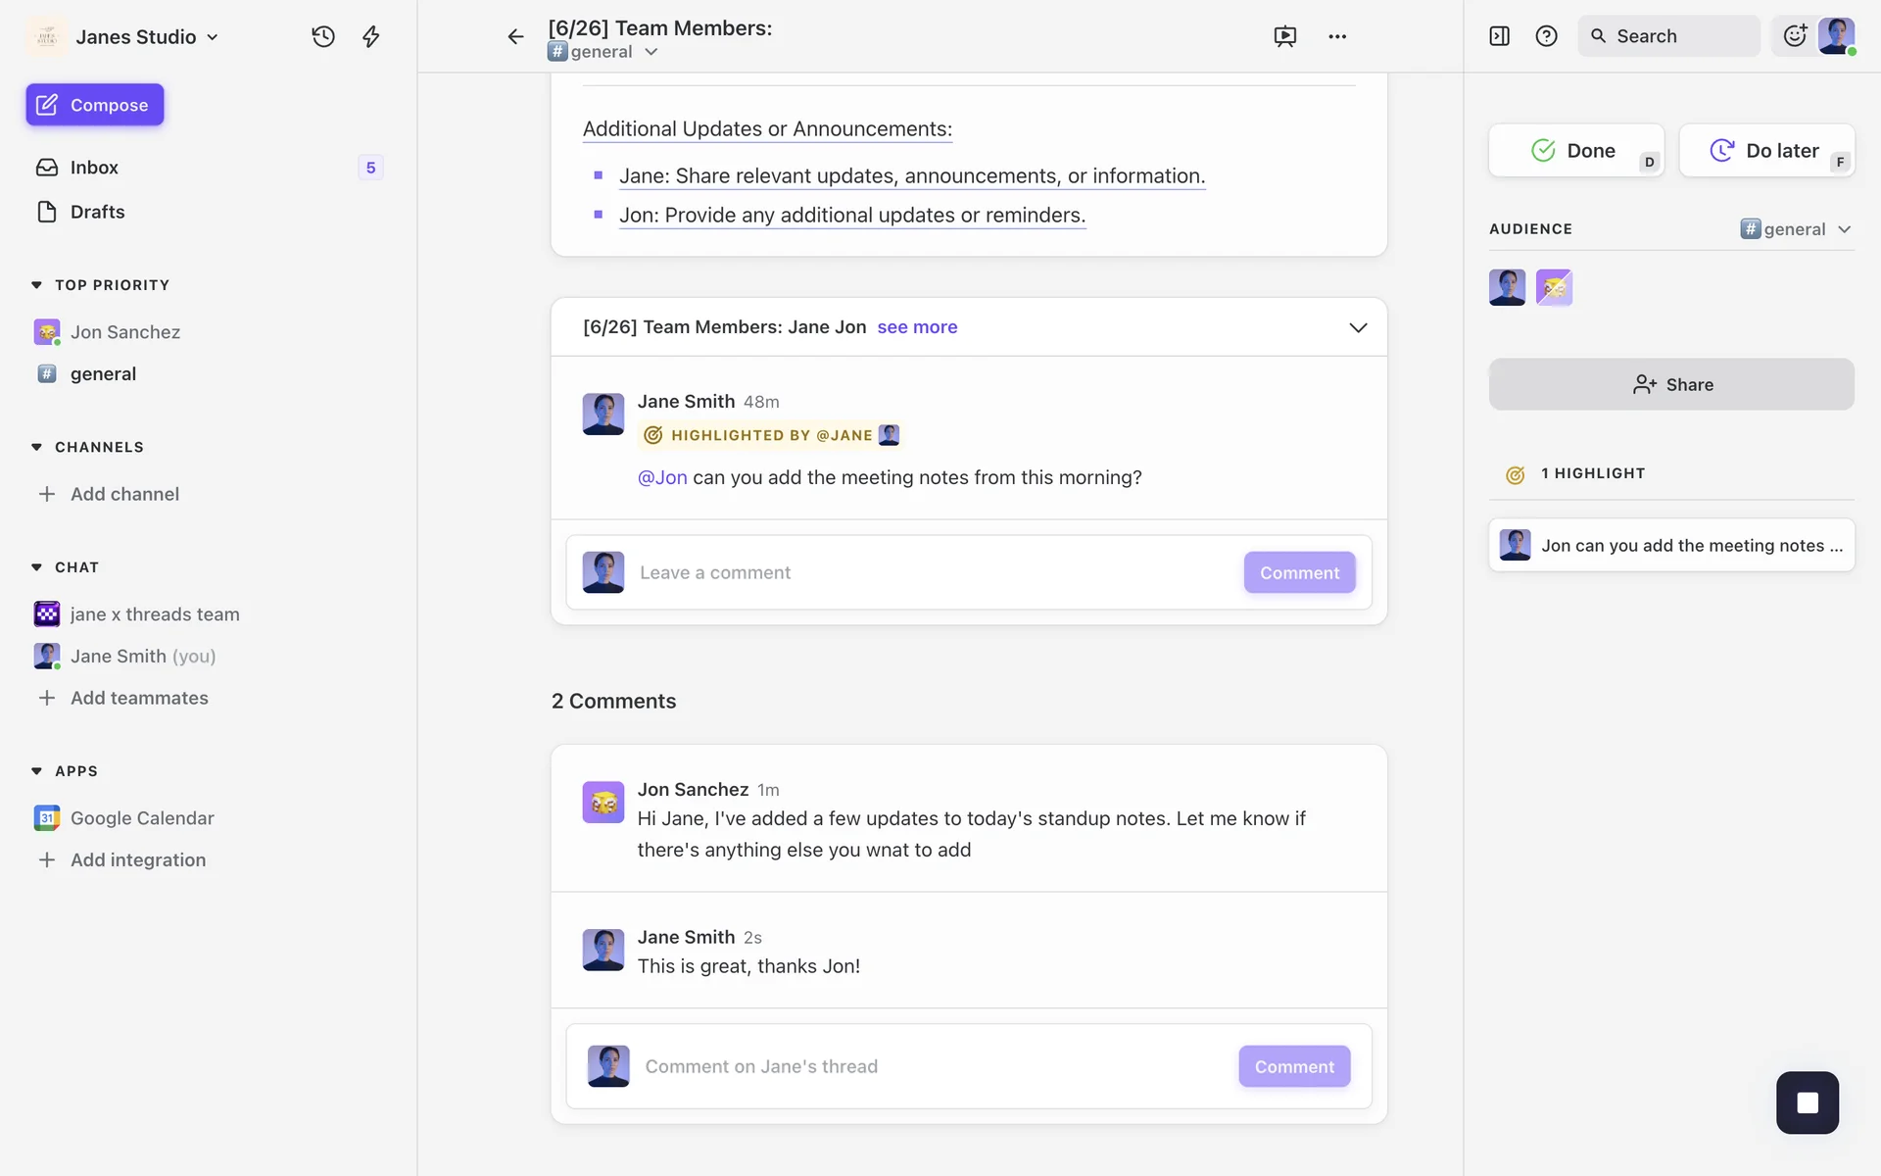Collapse the Top Priority section
The width and height of the screenshot is (1881, 1176).
click(x=36, y=285)
